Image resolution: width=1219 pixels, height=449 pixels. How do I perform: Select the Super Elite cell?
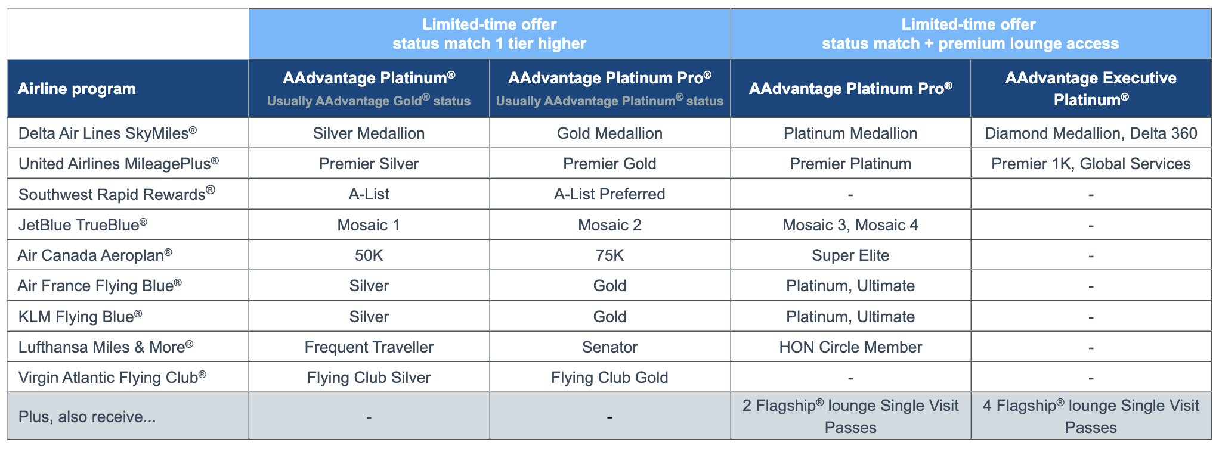pyautogui.click(x=850, y=255)
